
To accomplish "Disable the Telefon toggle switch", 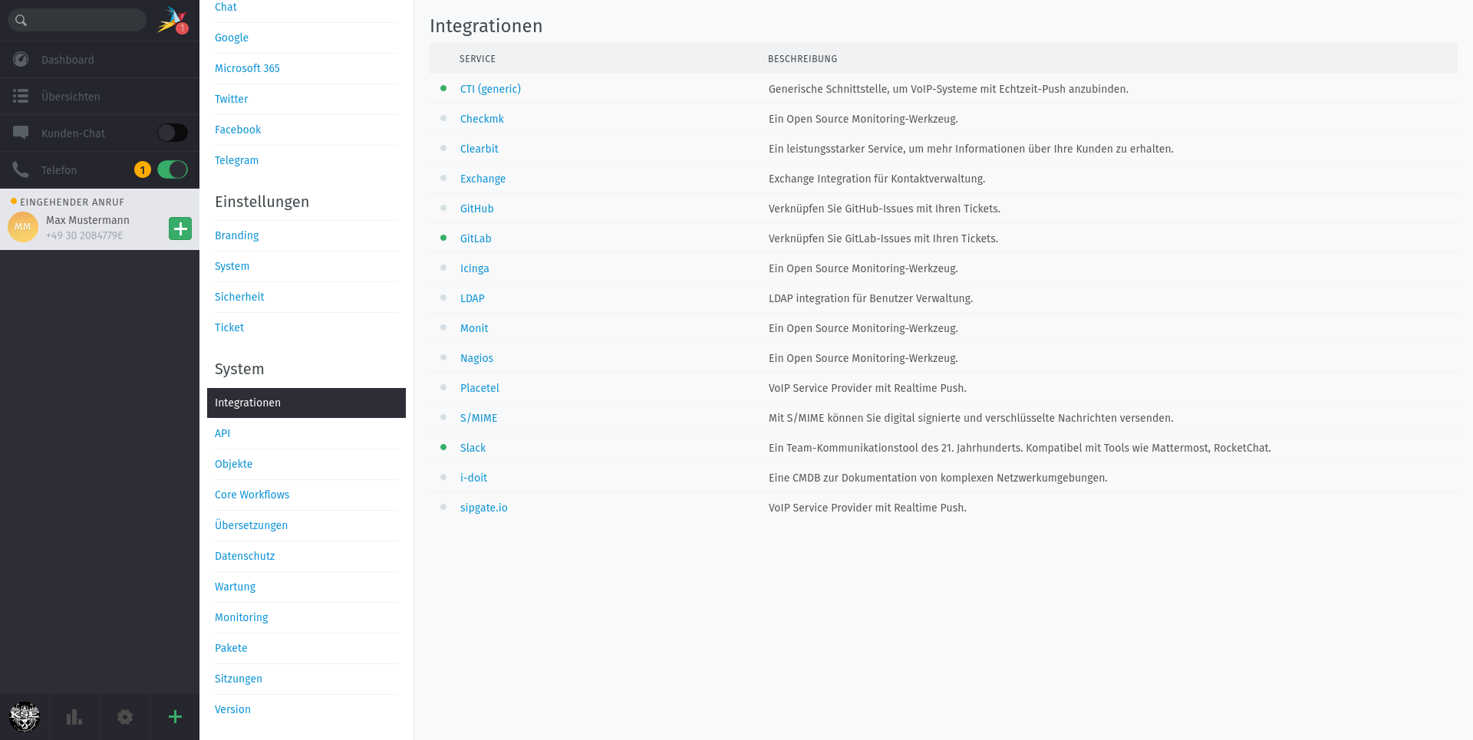I will [x=173, y=169].
